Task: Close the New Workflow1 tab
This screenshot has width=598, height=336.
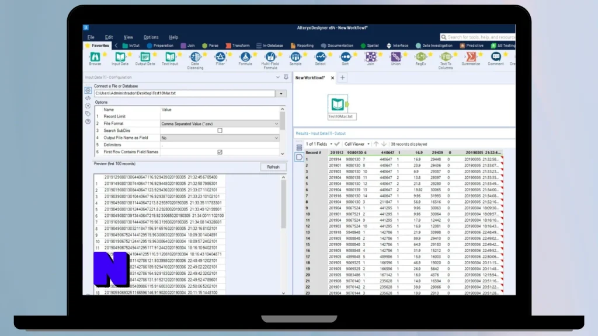Action: [332, 78]
